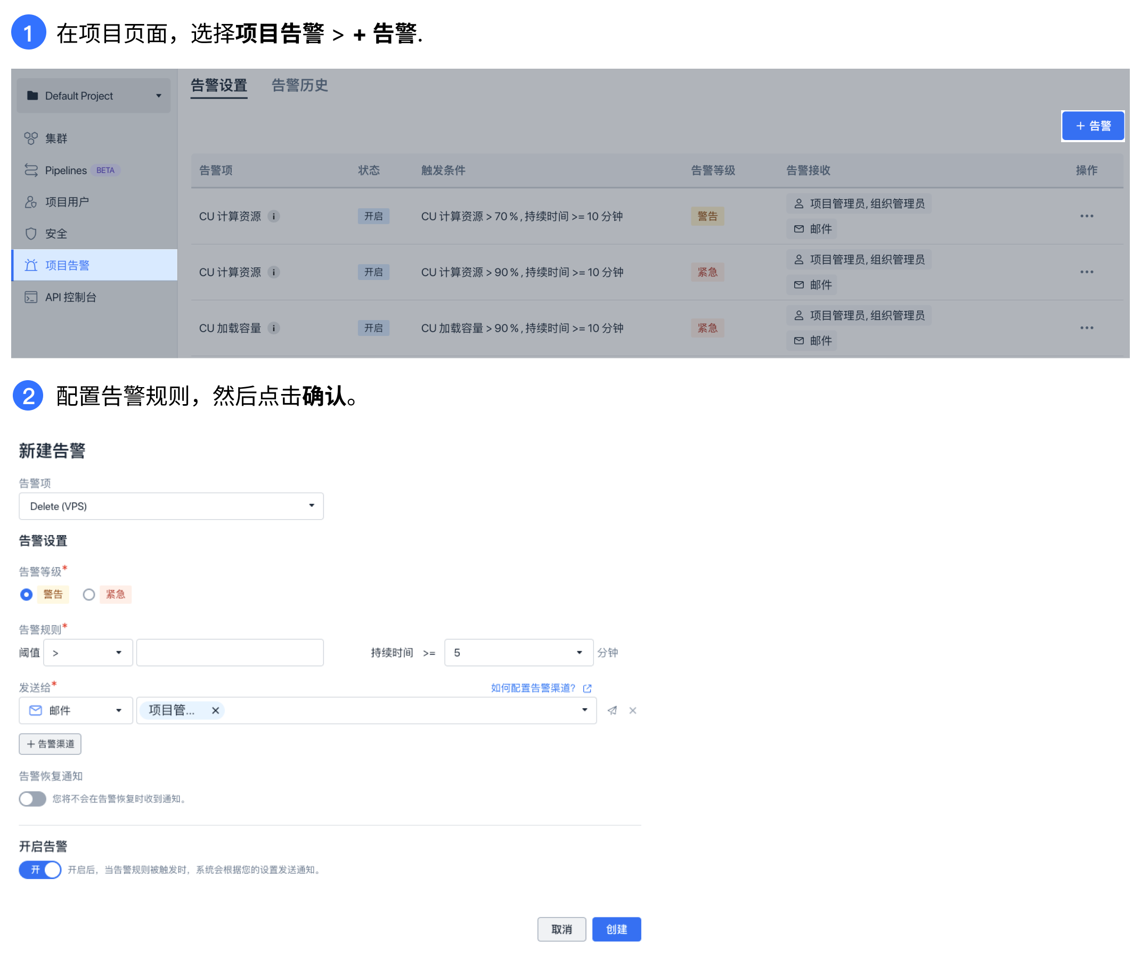The width and height of the screenshot is (1141, 976).
Task: Open more actions for the 70% alert row
Action: click(x=1087, y=216)
